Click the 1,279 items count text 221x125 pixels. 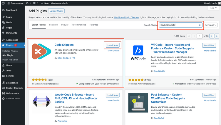coord(180,36)
